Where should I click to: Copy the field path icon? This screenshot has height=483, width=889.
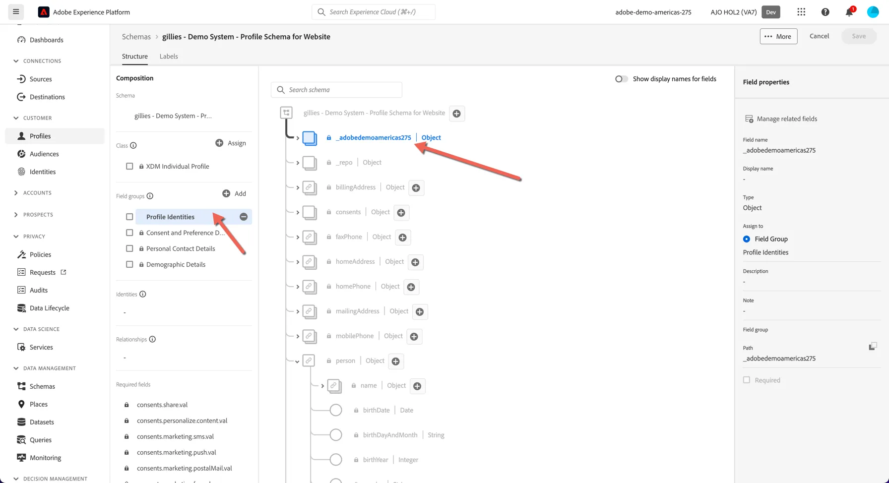(873, 346)
